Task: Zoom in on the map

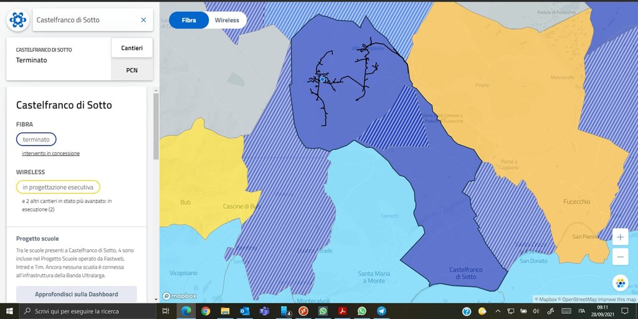Action: tap(620, 237)
